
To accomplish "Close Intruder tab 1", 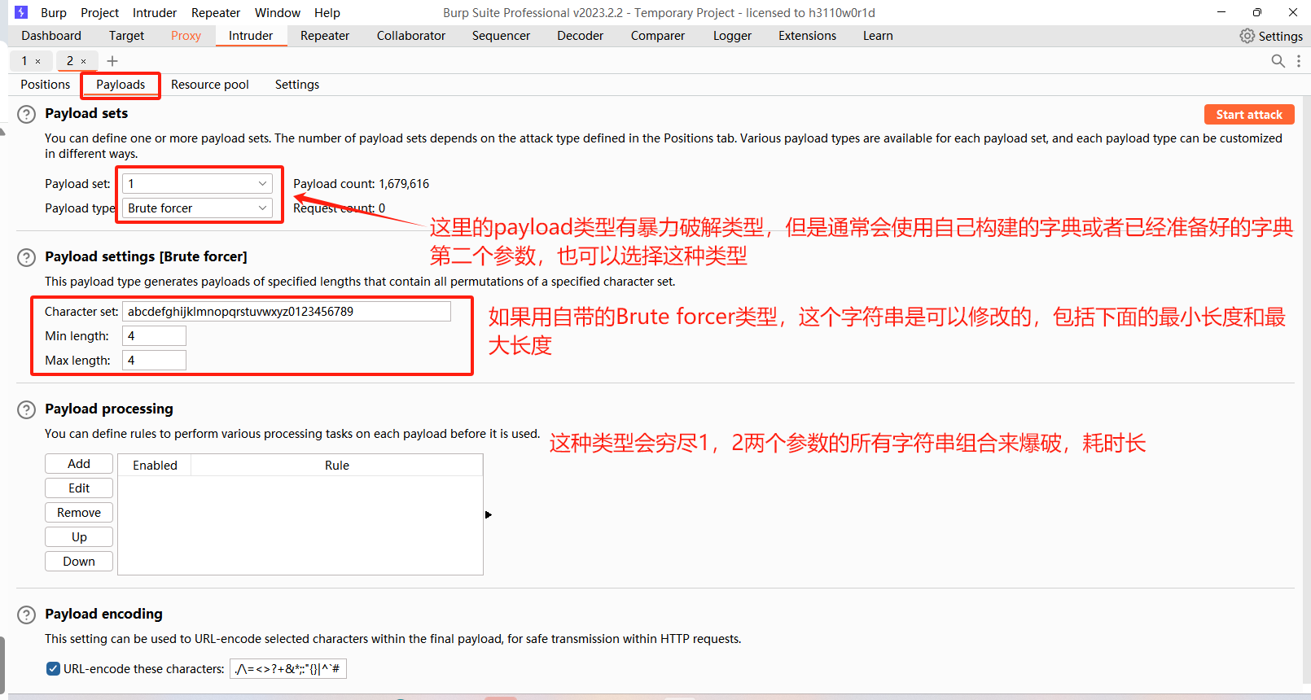I will (x=37, y=61).
